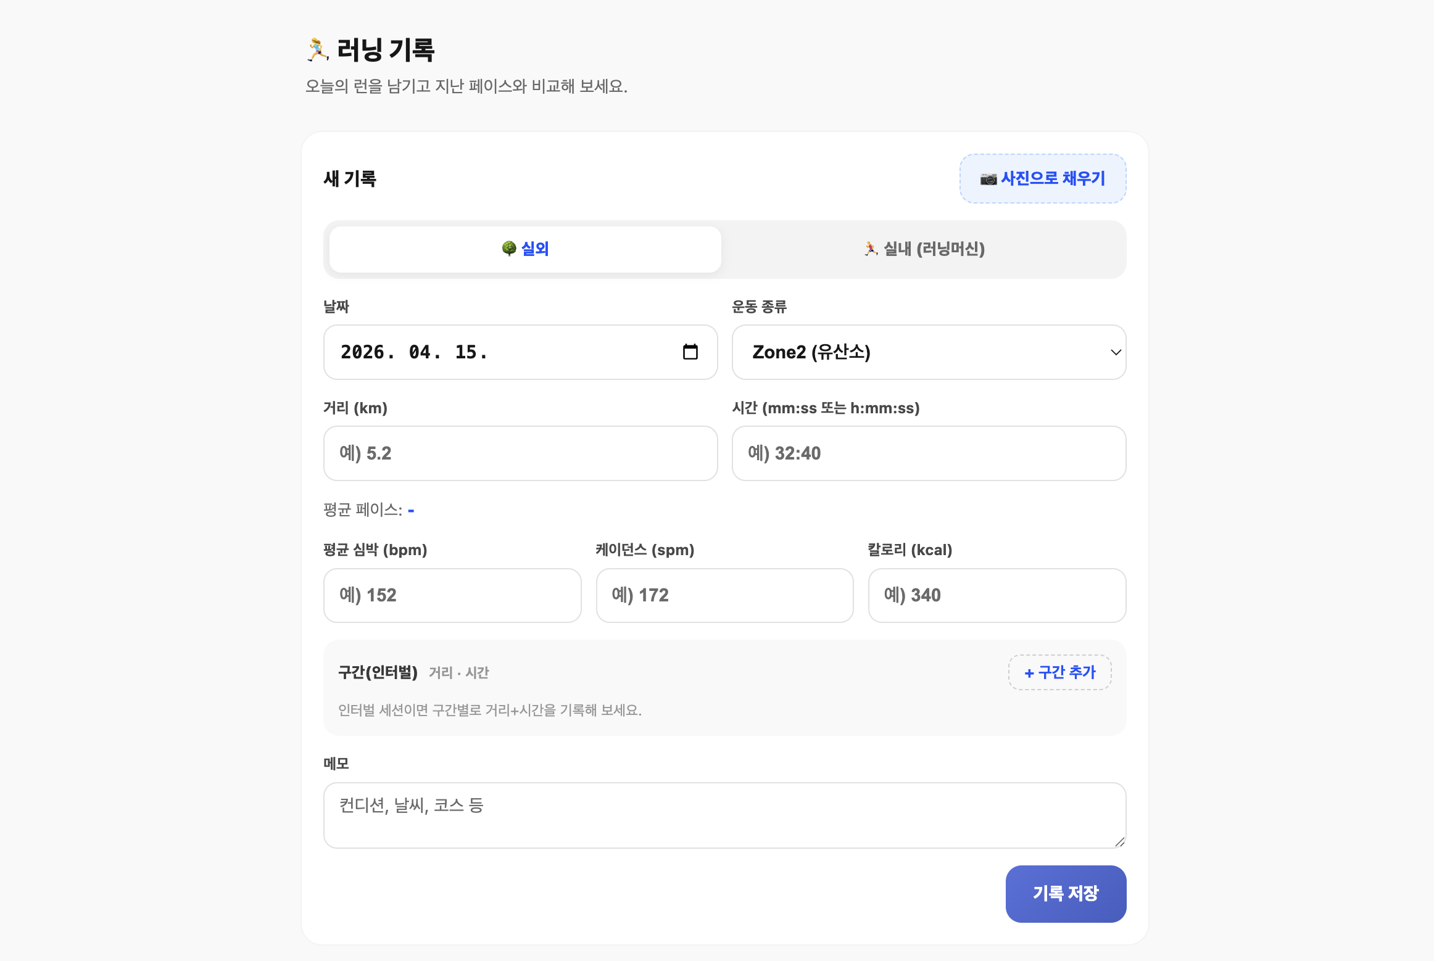Switch to the 실외 outdoor tab
This screenshot has width=1434, height=961.
pos(525,249)
